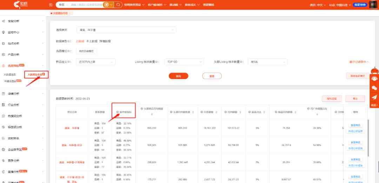Click the keyword search input field in the header
The width and height of the screenshot is (379, 183).
pyautogui.click(x=86, y=5)
